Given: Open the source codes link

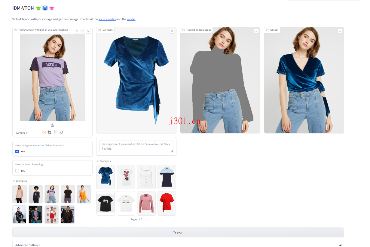Looking at the screenshot, I should [x=107, y=19].
